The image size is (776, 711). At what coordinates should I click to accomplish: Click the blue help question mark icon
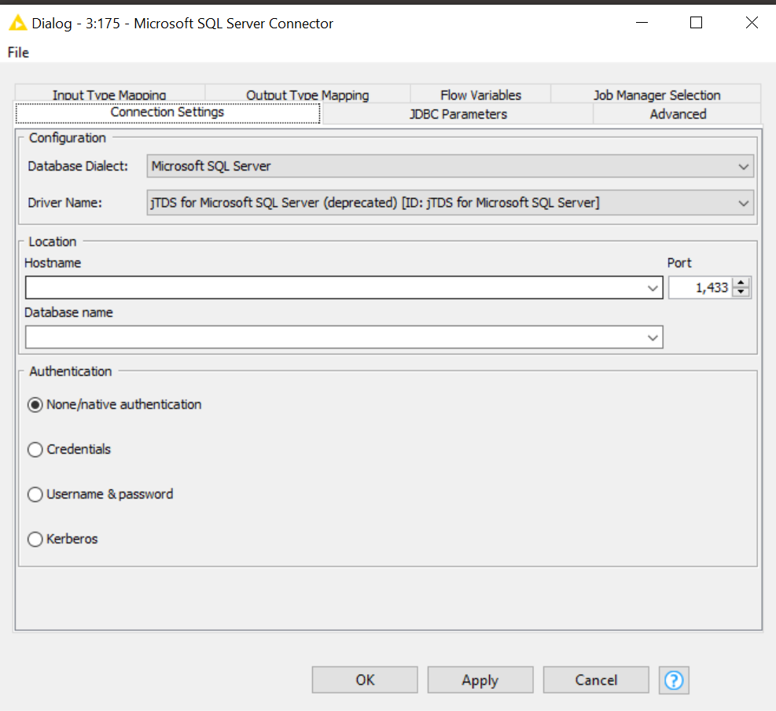point(674,680)
